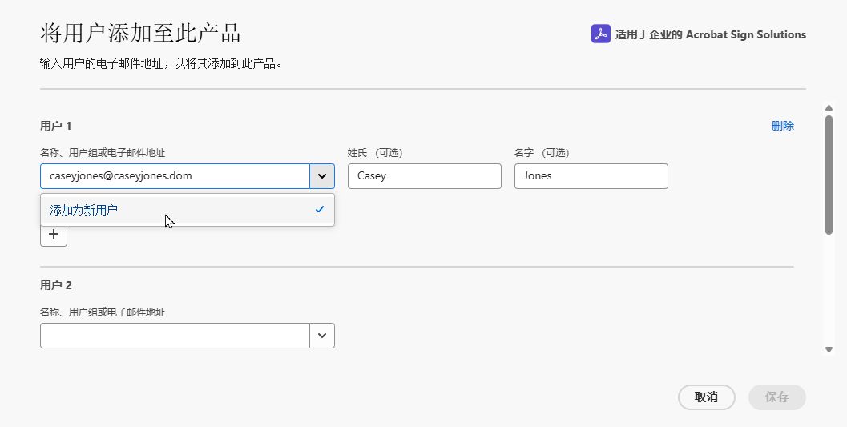The width and height of the screenshot is (847, 427).
Task: Click the 适用于企业的 Acrobat Sign Solutions label
Action: pos(710,34)
